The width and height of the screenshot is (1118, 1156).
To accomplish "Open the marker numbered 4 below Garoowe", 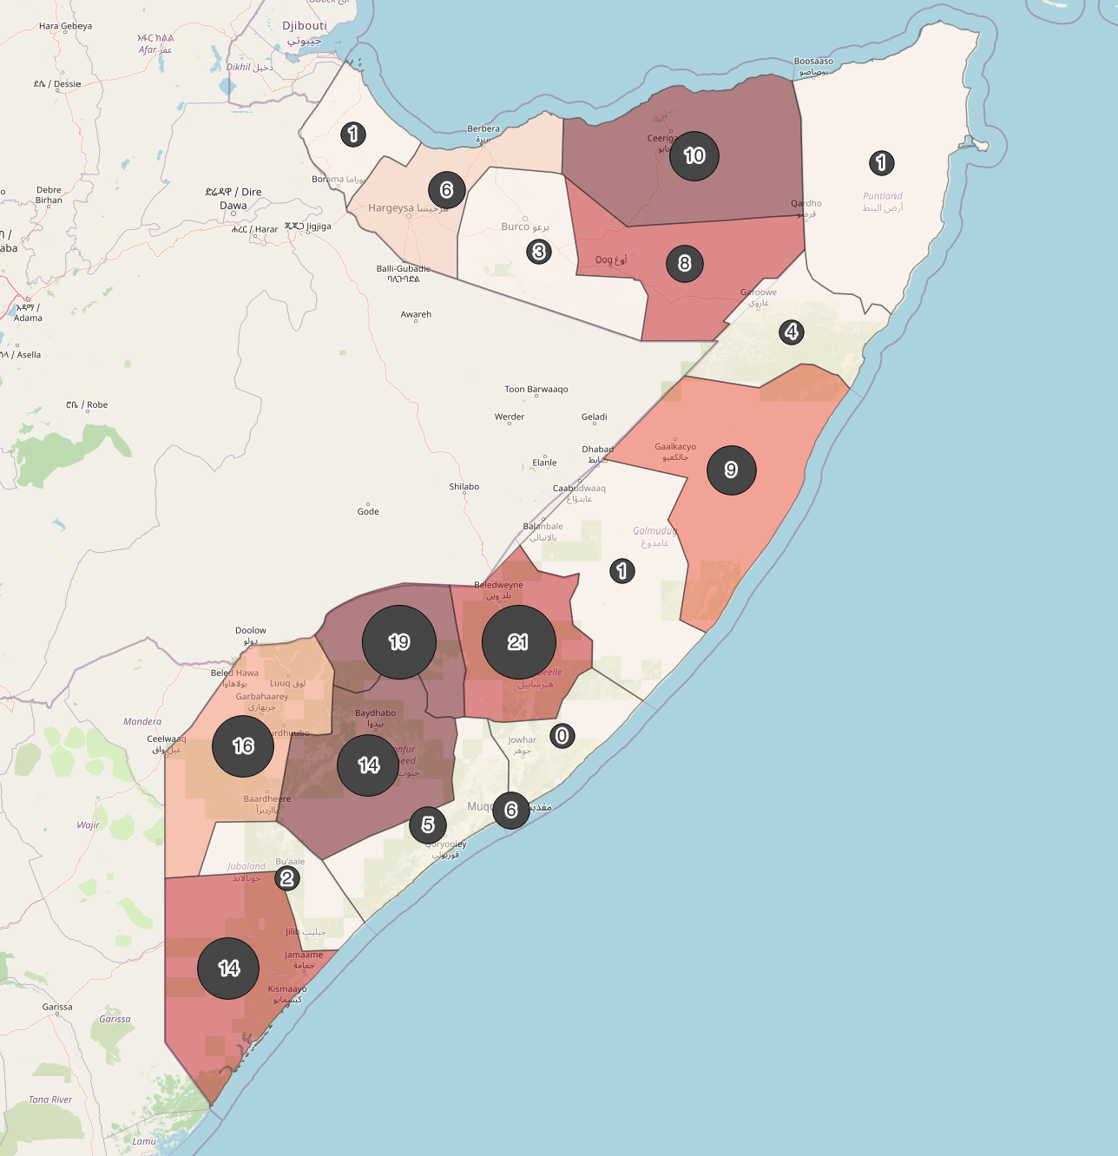I will (x=791, y=332).
